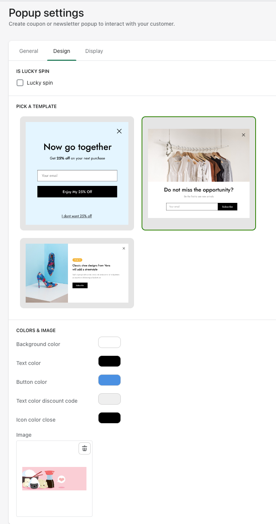Select the high-heel shoe template

point(77,273)
